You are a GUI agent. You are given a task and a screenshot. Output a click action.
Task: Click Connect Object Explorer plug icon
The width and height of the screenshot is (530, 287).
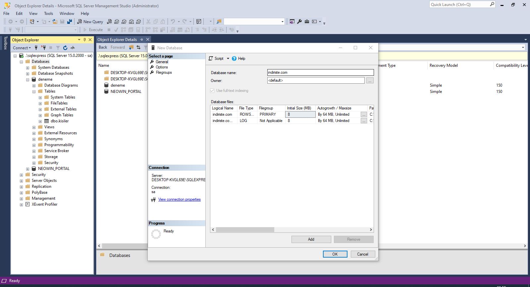(x=36, y=48)
